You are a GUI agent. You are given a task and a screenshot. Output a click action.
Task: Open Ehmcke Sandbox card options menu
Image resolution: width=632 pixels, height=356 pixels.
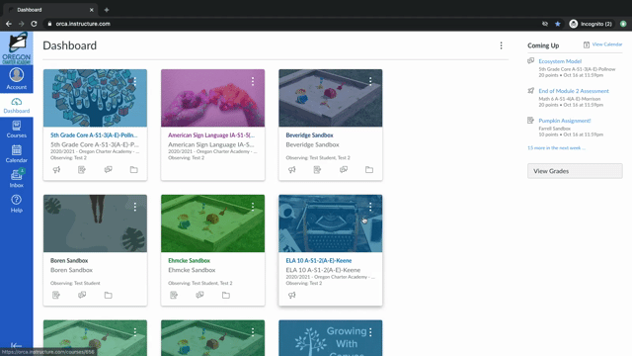(253, 207)
